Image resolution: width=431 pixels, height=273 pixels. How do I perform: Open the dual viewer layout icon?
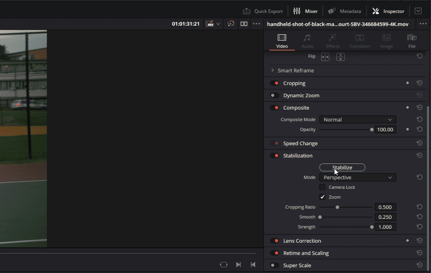(244, 24)
